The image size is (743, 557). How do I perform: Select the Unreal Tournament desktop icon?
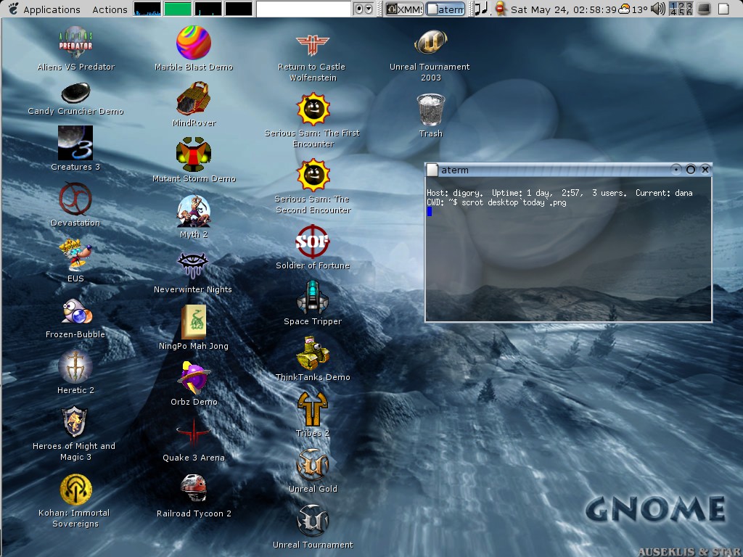pyautogui.click(x=312, y=521)
